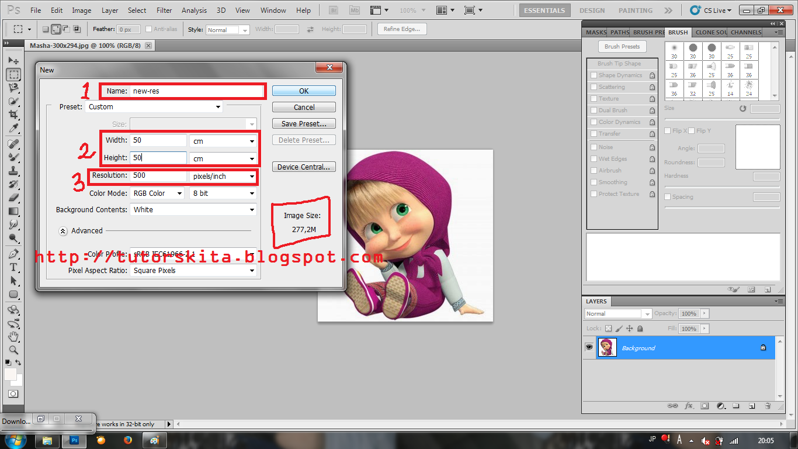This screenshot has height=449, width=798.
Task: Click the Device Central button
Action: pos(304,167)
